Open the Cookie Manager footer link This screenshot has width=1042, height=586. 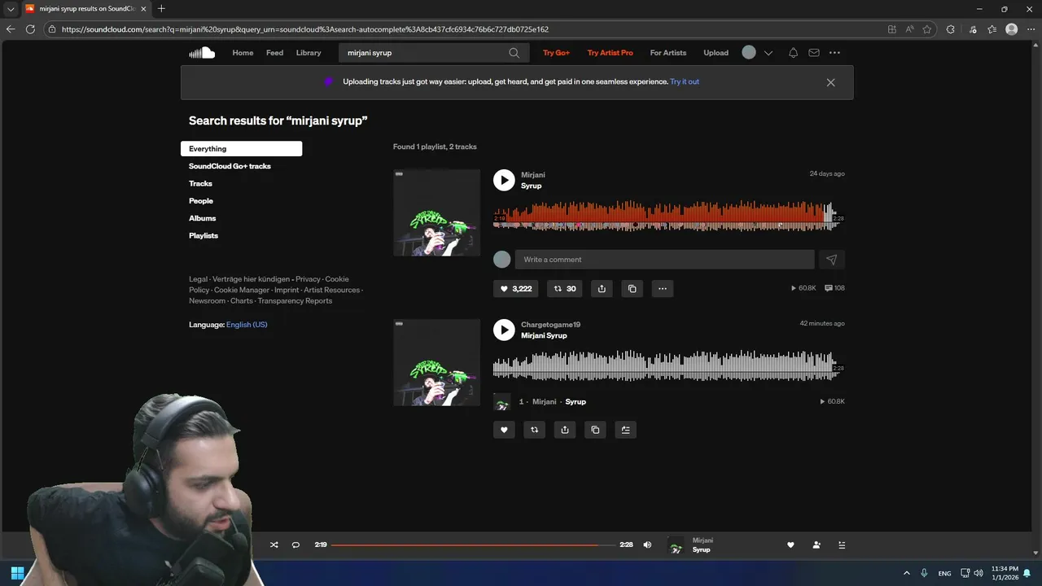242,290
